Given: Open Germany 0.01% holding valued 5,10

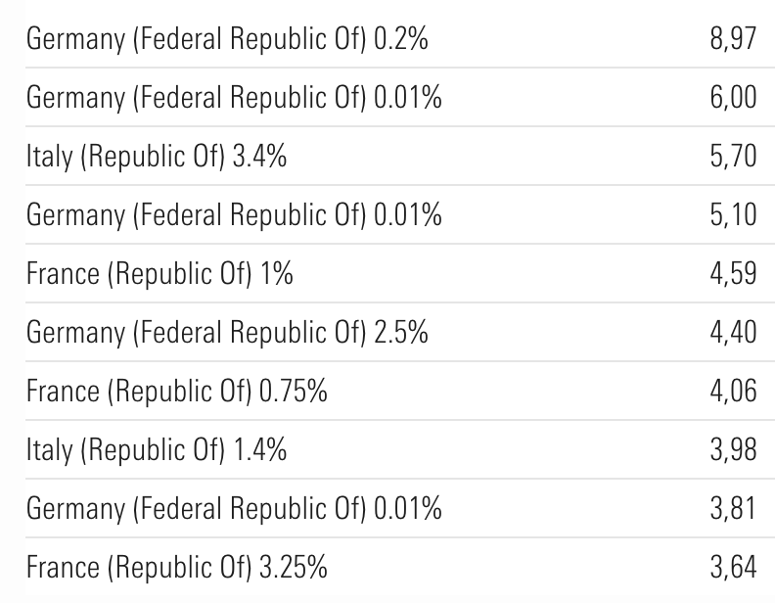Looking at the screenshot, I should [x=234, y=214].
